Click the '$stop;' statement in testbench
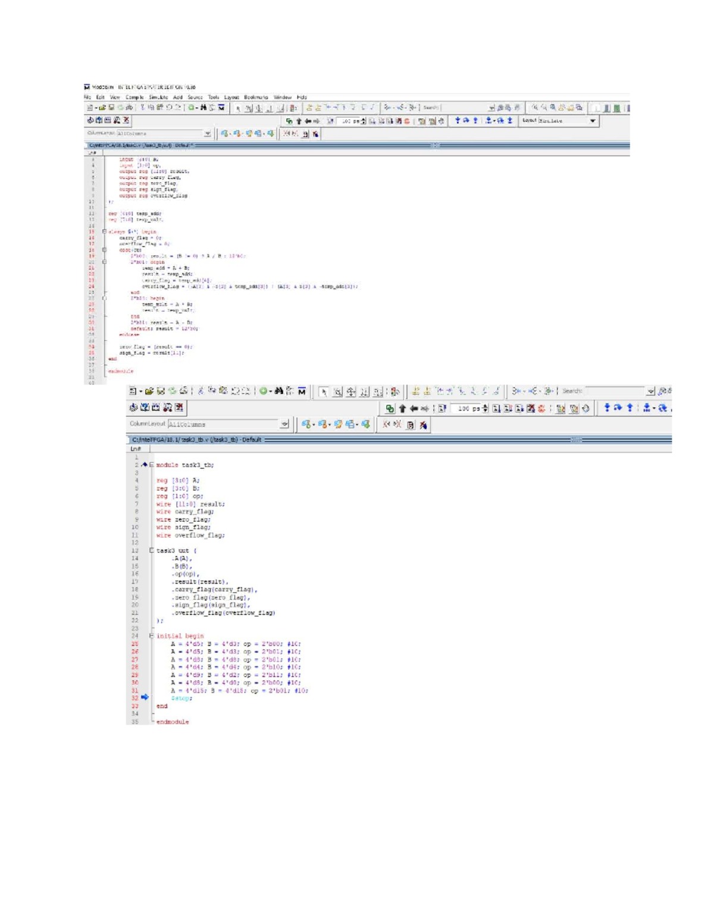This screenshot has height=924, width=714. pos(181,699)
